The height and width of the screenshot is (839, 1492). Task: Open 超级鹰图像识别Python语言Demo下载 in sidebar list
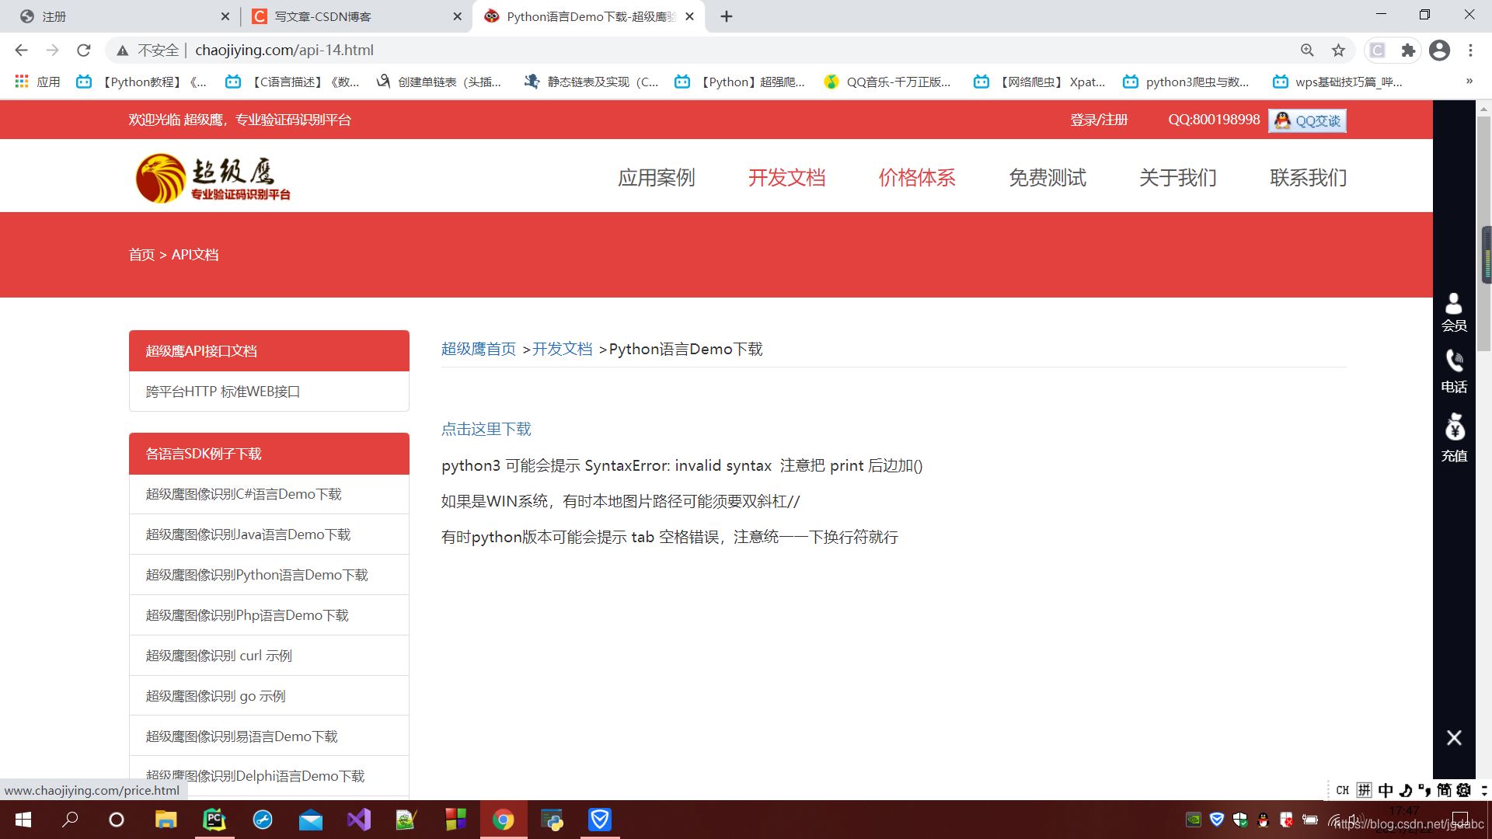pyautogui.click(x=256, y=574)
